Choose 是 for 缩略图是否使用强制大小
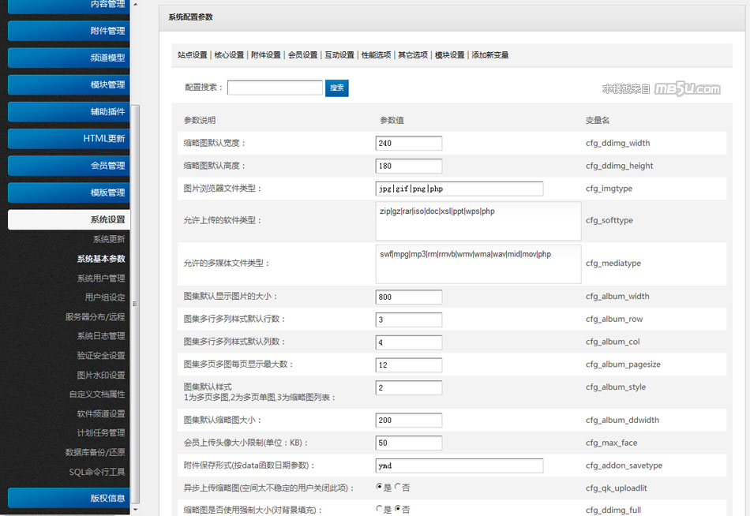This screenshot has height=516, width=750. [379, 510]
